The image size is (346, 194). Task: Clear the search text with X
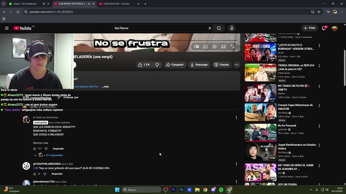pos(210,28)
